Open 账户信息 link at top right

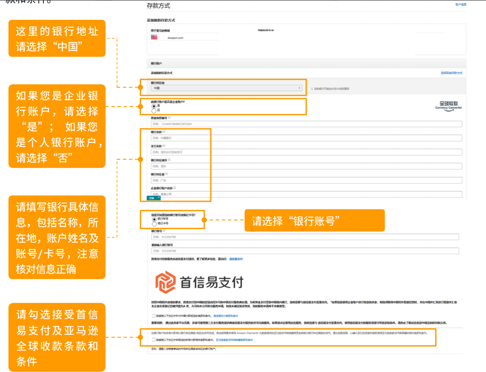click(461, 4)
